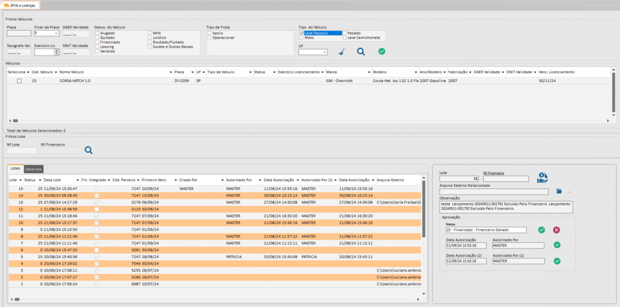Click the green check beside the first Autorizado Por field

pos(557,245)
